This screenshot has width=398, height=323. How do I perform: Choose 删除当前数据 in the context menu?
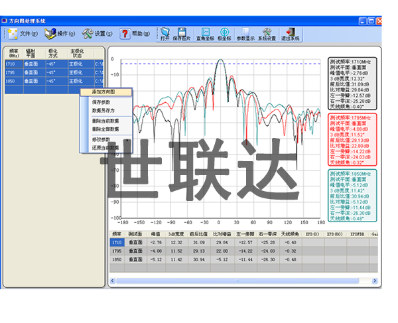(106, 121)
